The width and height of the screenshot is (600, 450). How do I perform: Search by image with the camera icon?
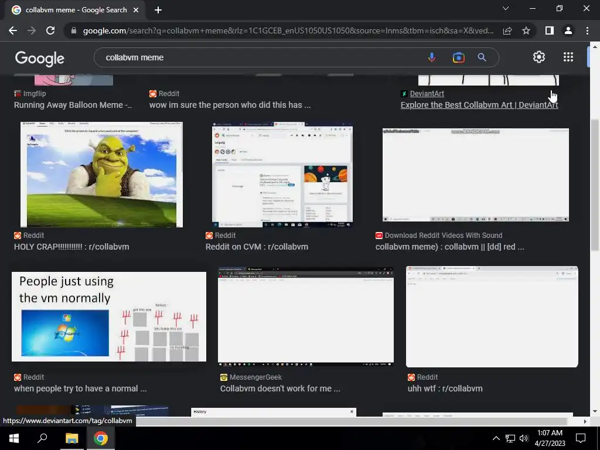[458, 57]
